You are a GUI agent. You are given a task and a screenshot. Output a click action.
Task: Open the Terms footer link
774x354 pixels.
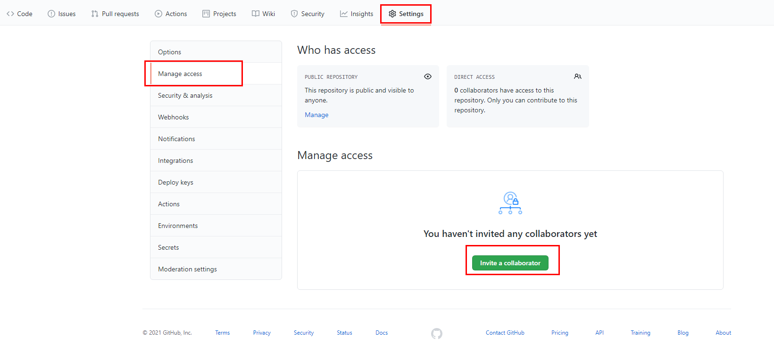point(223,333)
